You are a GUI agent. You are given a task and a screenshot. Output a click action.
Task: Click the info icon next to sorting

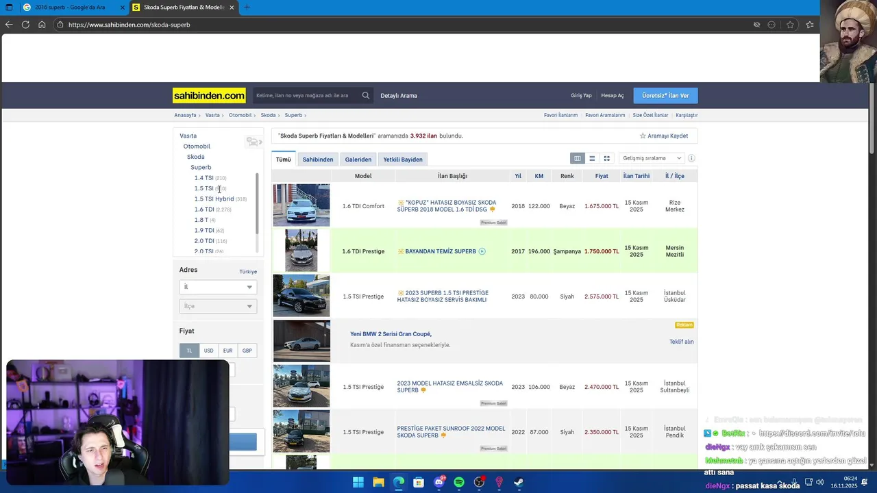point(691,158)
